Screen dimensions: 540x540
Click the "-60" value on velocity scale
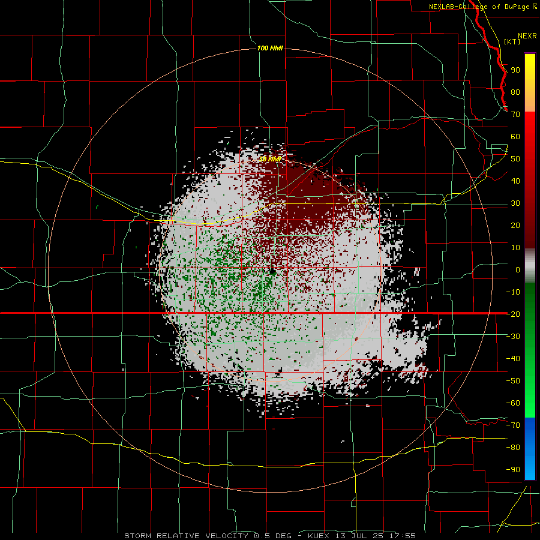pos(513,403)
